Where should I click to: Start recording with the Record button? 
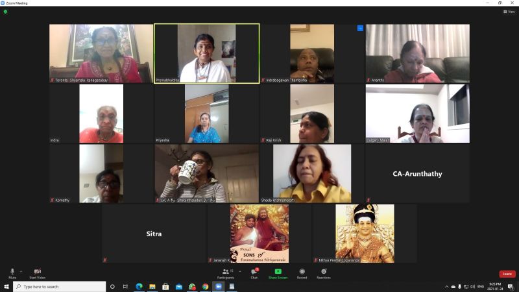(x=302, y=273)
